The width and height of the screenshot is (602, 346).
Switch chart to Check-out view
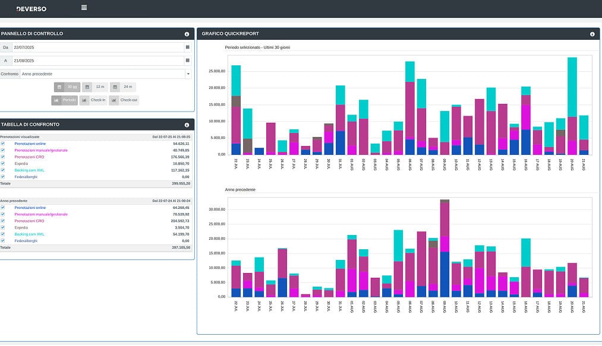tap(124, 100)
